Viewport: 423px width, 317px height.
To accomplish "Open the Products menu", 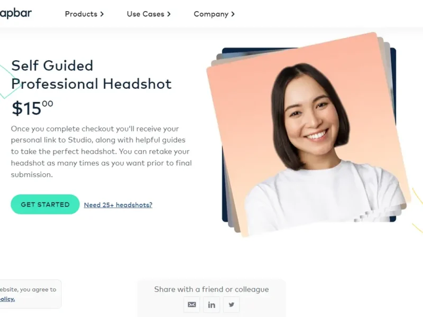I will 81,14.
